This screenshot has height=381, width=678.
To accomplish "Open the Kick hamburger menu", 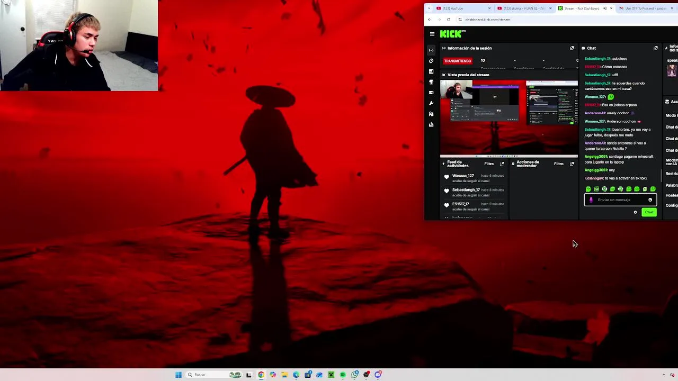I will point(432,34).
